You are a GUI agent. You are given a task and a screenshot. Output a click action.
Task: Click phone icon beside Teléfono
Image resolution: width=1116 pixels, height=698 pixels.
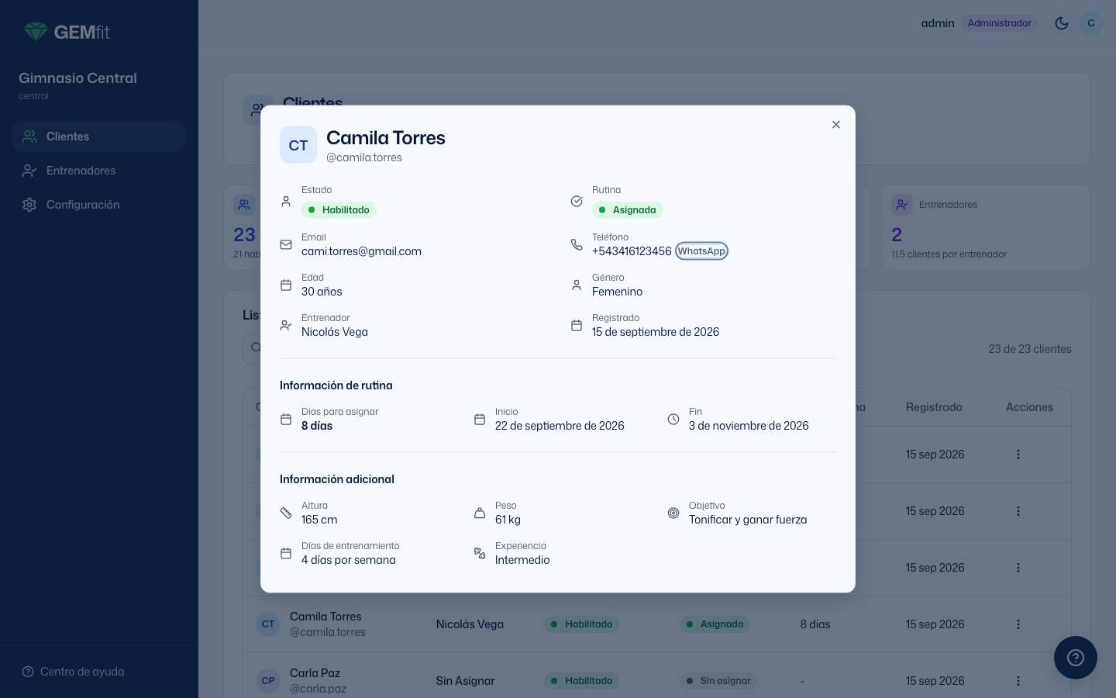577,245
